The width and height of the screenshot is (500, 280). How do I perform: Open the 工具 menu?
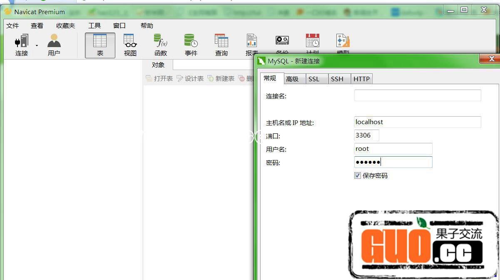click(95, 26)
